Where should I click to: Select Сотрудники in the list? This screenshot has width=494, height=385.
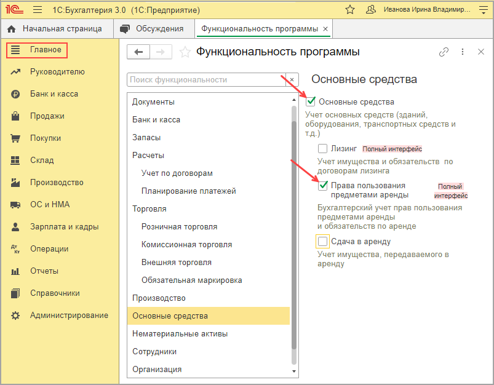[209, 352]
